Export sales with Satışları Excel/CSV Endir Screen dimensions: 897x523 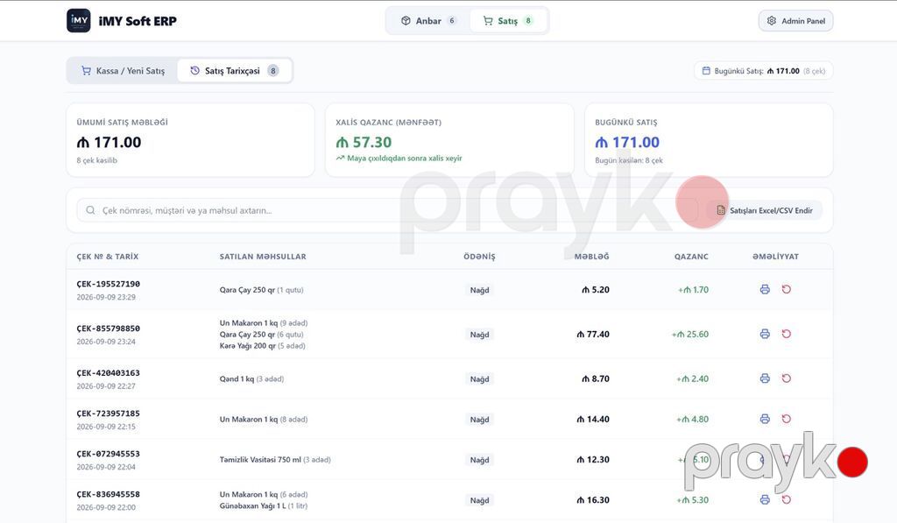(764, 210)
